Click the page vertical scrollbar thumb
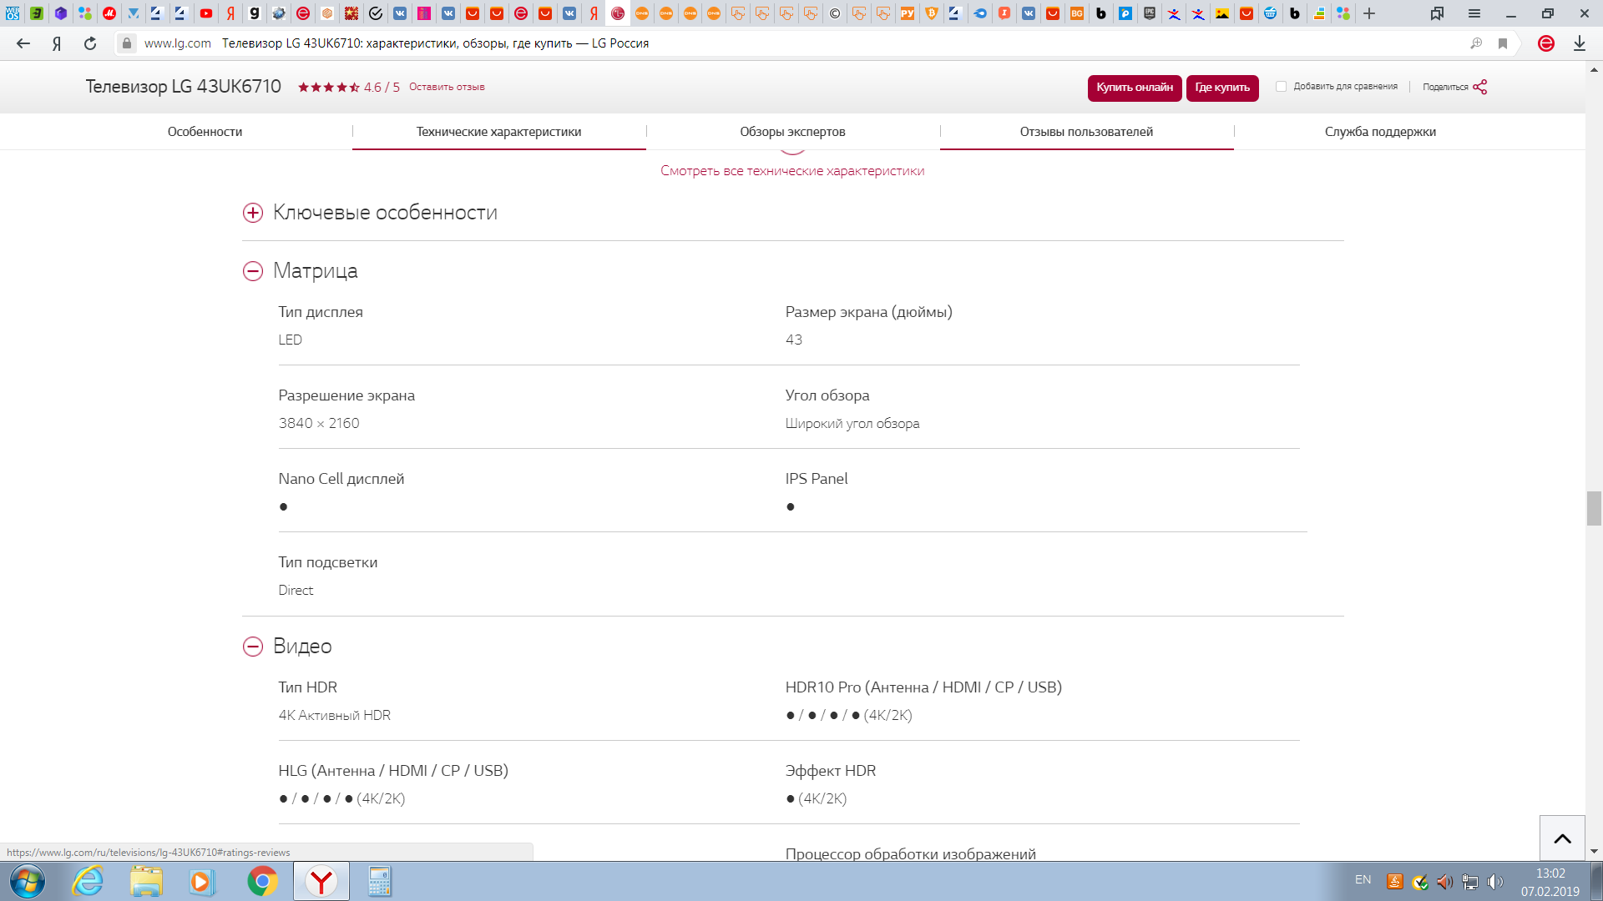This screenshot has height=901, width=1603. pos(1594,508)
